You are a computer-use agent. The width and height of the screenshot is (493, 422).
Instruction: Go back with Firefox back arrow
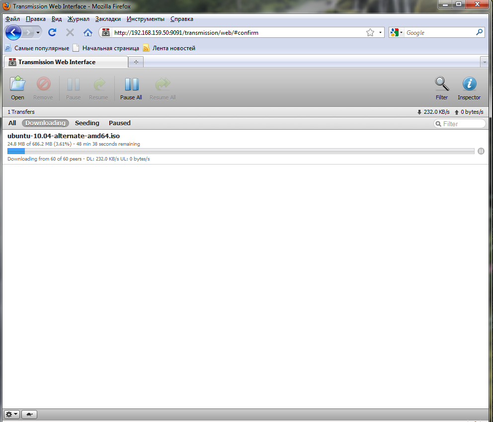click(13, 32)
